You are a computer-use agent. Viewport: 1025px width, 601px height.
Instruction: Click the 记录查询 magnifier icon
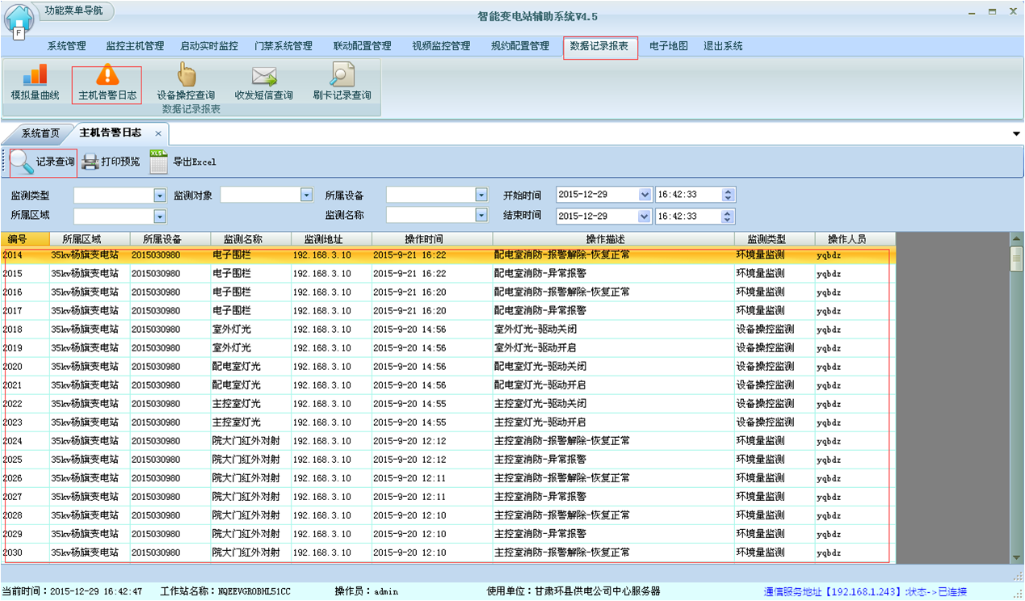tap(20, 162)
